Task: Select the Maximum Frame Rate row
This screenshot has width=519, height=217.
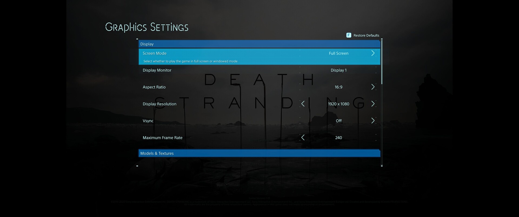Action: point(259,138)
